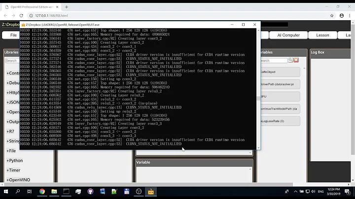Click the R7.exe console vertical scrollbar thumb
The width and height of the screenshot is (355, 199).
(x=258, y=99)
